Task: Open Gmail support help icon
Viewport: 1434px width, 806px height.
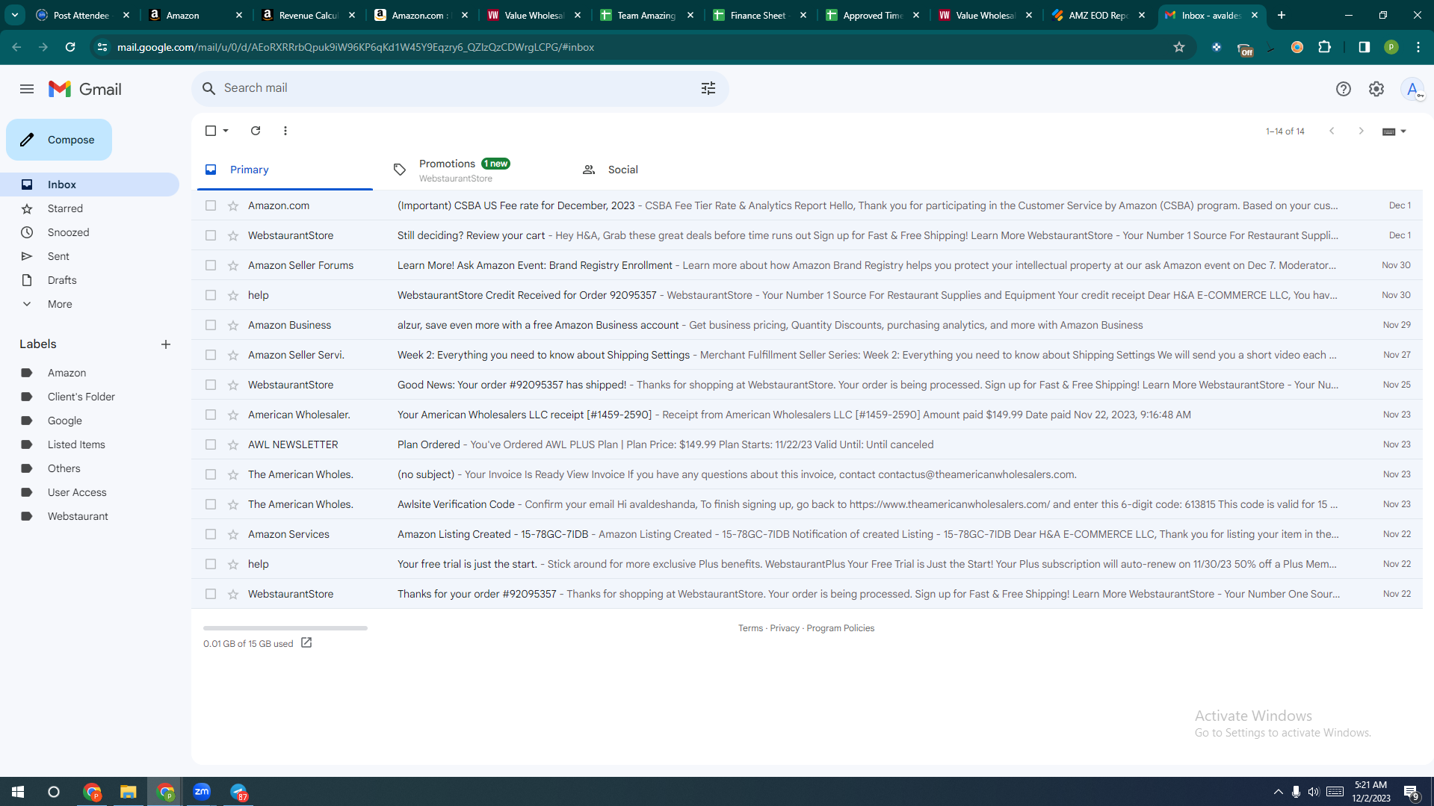Action: [1344, 89]
